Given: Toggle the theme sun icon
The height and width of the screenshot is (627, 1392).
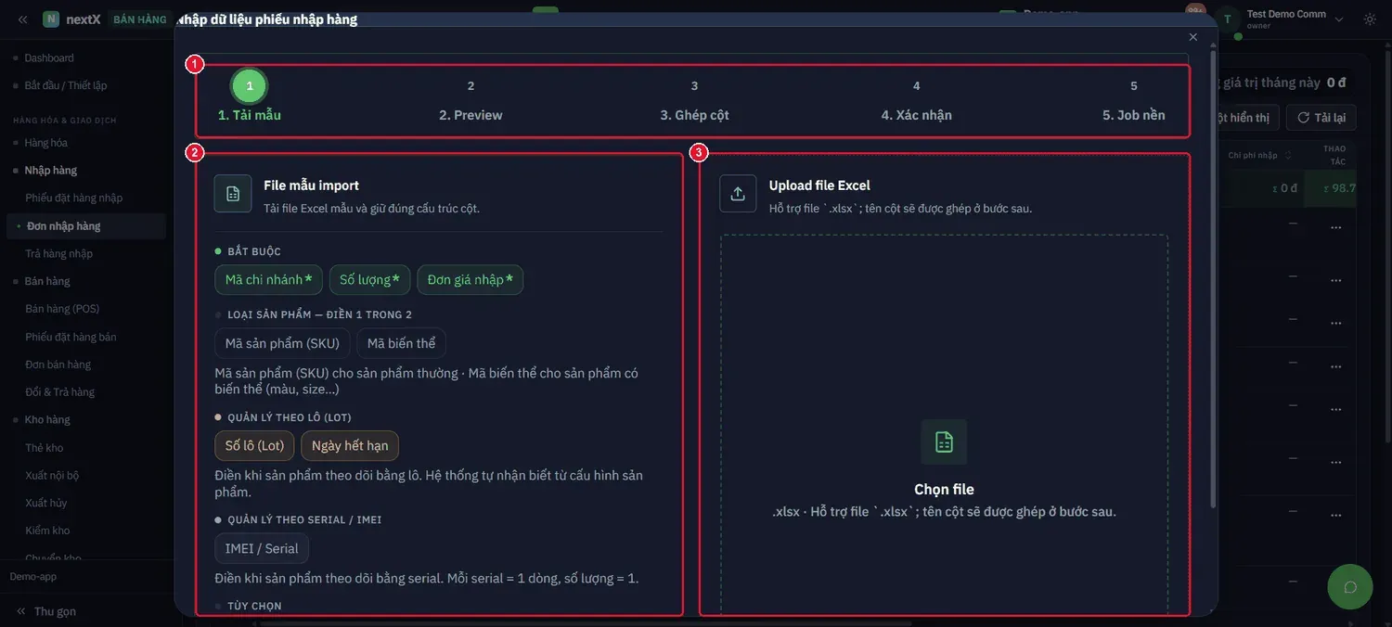Looking at the screenshot, I should [x=1370, y=19].
